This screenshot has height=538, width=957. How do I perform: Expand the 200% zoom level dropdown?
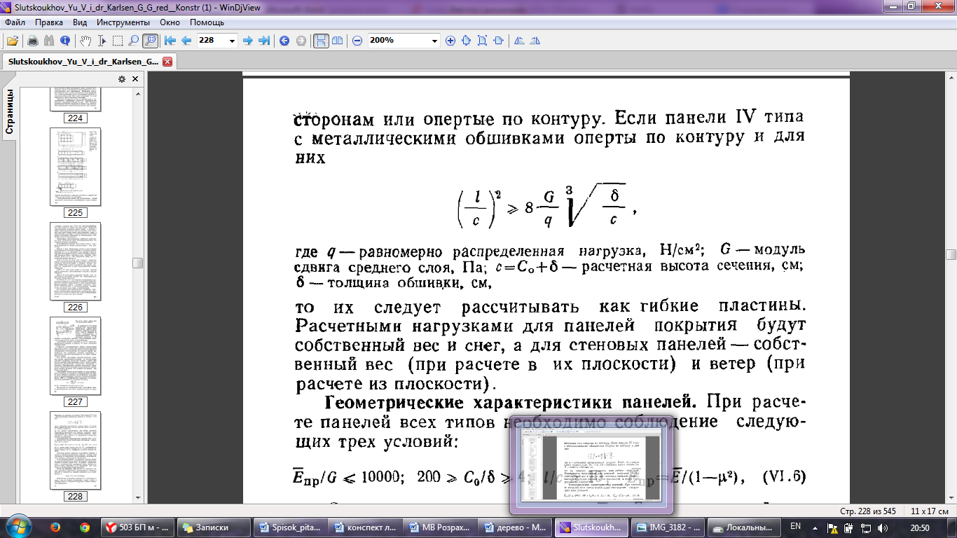434,41
